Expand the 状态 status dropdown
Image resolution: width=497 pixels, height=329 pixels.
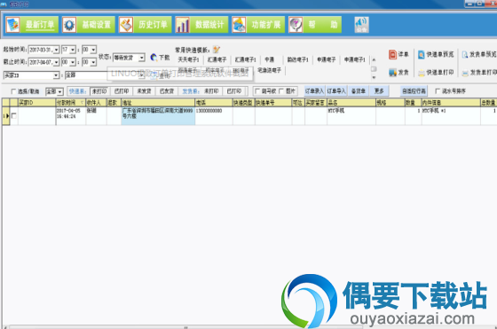pos(142,58)
